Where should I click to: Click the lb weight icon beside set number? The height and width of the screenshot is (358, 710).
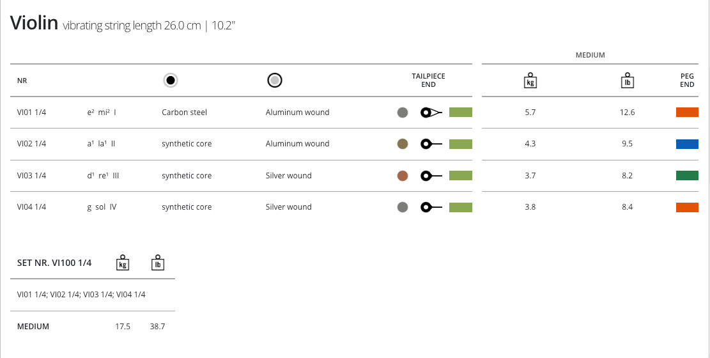(157, 263)
